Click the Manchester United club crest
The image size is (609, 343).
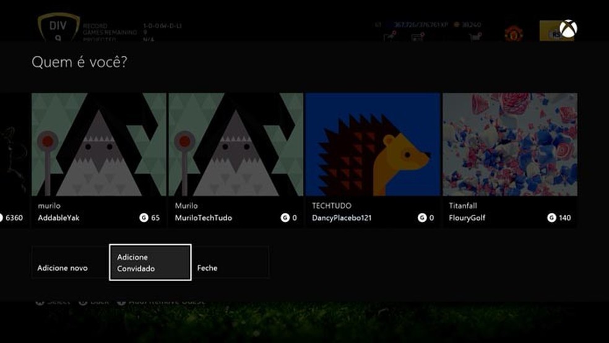[514, 33]
